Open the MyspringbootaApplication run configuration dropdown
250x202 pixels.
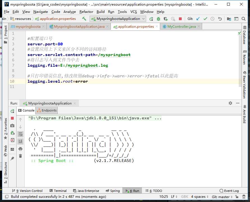(x=118, y=19)
